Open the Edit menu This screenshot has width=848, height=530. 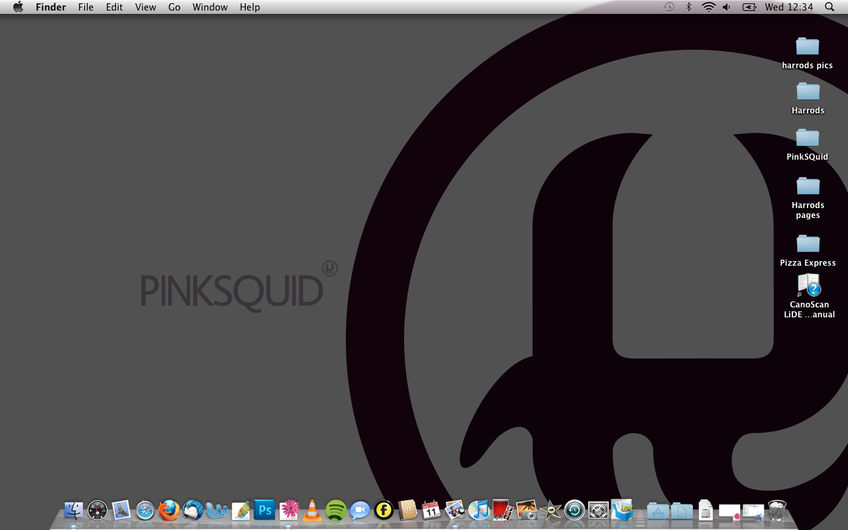pos(114,7)
